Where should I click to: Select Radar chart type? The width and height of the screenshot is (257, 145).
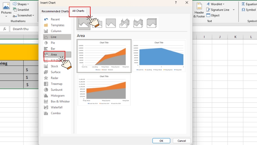[55, 78]
